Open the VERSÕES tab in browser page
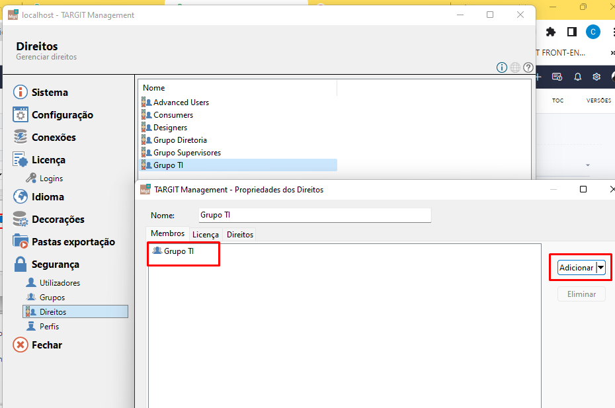 (598, 101)
